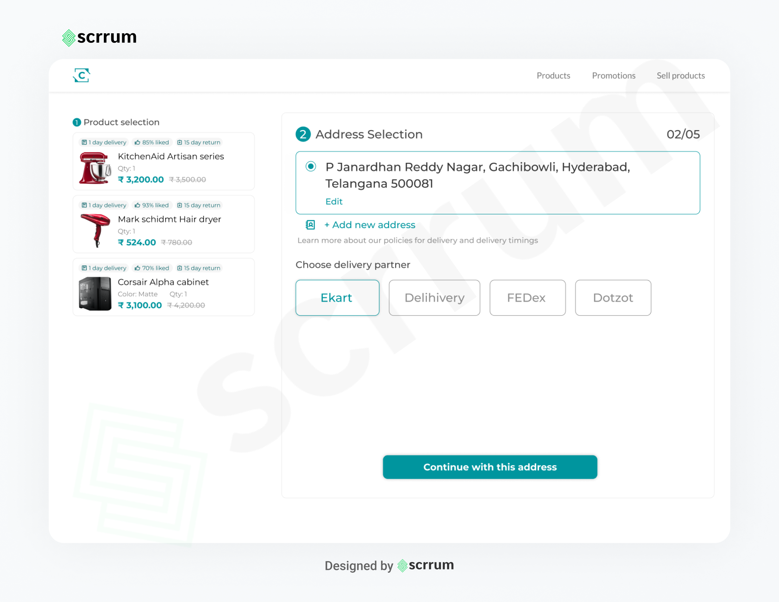Open the Sell products menu item

click(x=681, y=76)
